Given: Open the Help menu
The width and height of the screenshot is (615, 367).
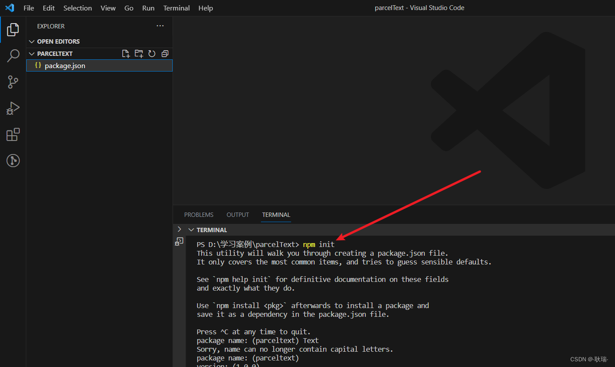Looking at the screenshot, I should click(205, 8).
